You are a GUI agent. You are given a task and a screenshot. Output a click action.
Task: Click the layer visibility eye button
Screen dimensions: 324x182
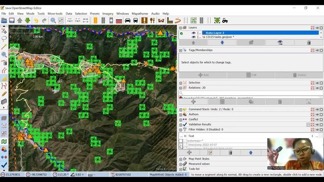280,42
